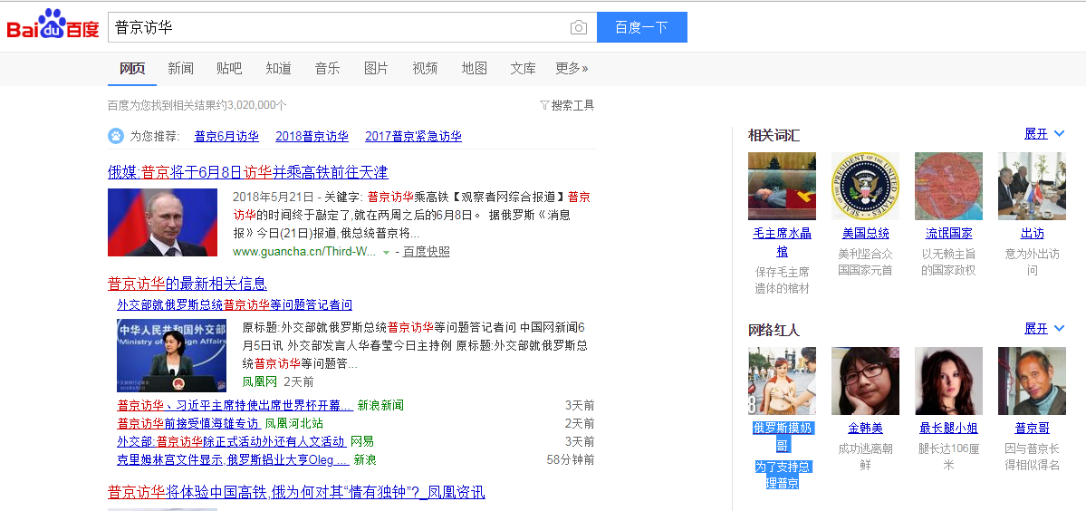The image size is (1086, 511).
Task: Open www.guancha.cn source URL
Action: pos(304,251)
